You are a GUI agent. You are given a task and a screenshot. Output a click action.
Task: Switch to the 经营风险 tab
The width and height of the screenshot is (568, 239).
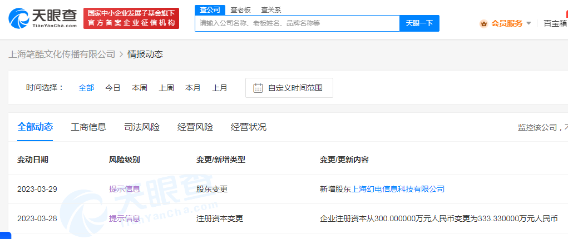195,127
